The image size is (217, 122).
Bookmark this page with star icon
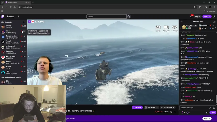(194, 7)
